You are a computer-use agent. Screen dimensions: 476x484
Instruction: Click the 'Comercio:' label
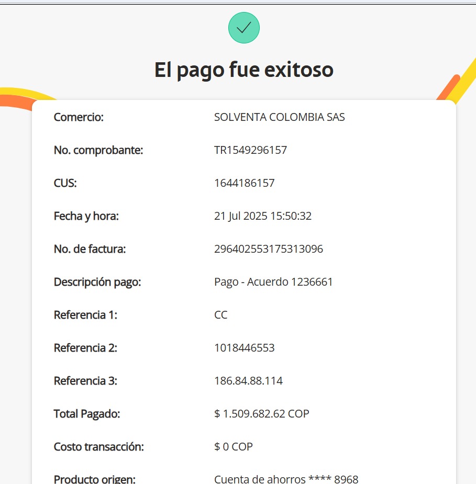pos(79,117)
